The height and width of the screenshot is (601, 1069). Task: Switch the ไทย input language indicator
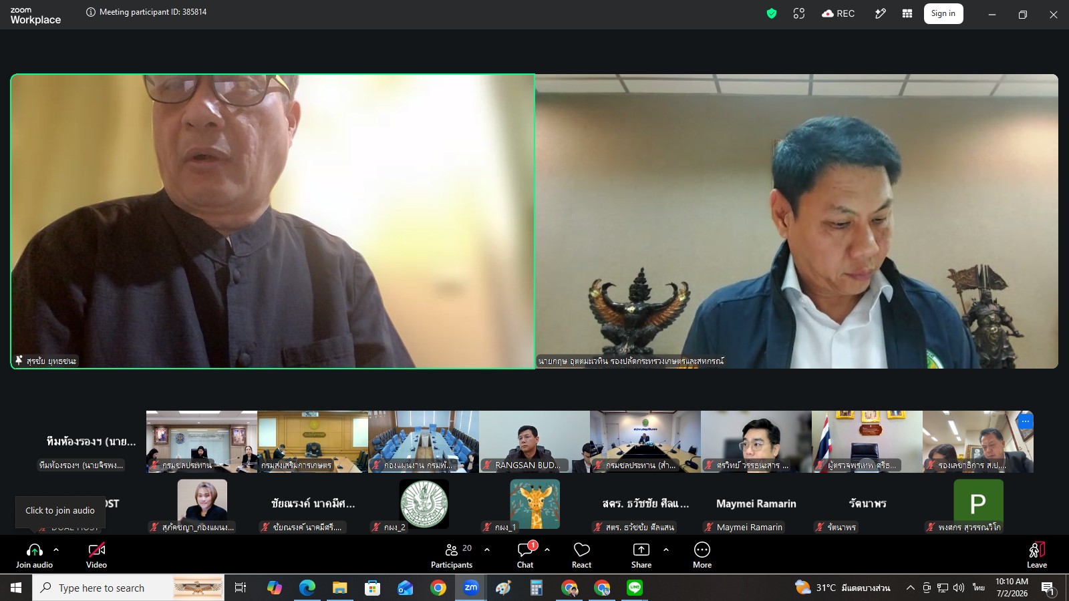[979, 588]
